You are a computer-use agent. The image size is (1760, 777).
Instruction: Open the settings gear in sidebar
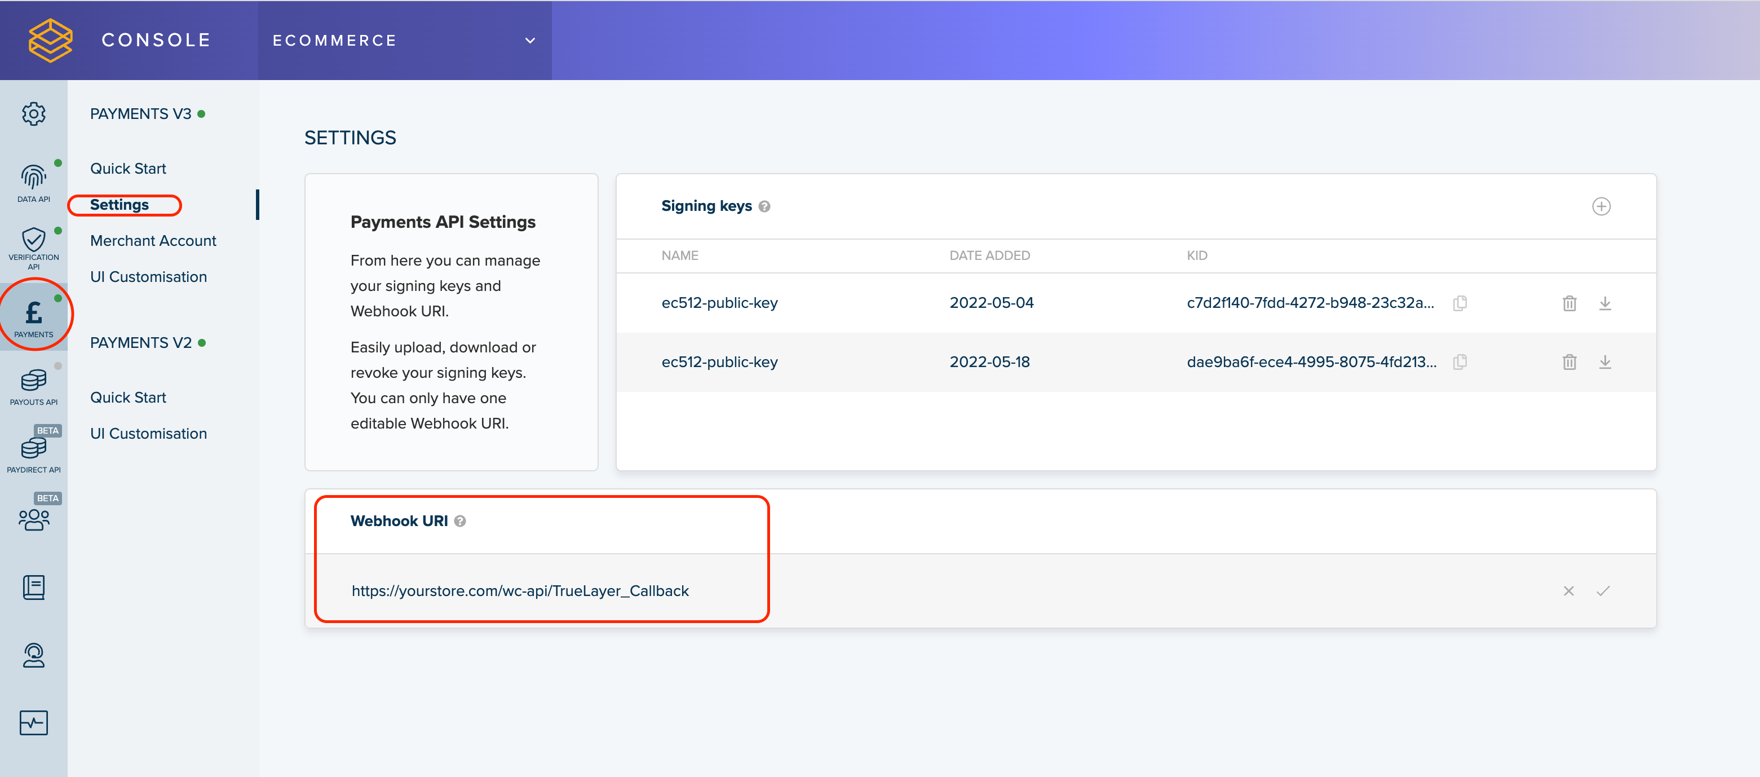coord(33,113)
